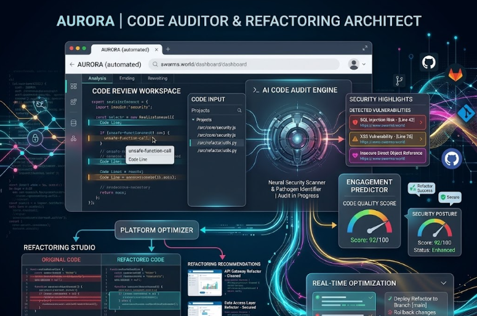The image size is (477, 316).
Task: Switch to the Rewelting tab
Action: [x=158, y=78]
